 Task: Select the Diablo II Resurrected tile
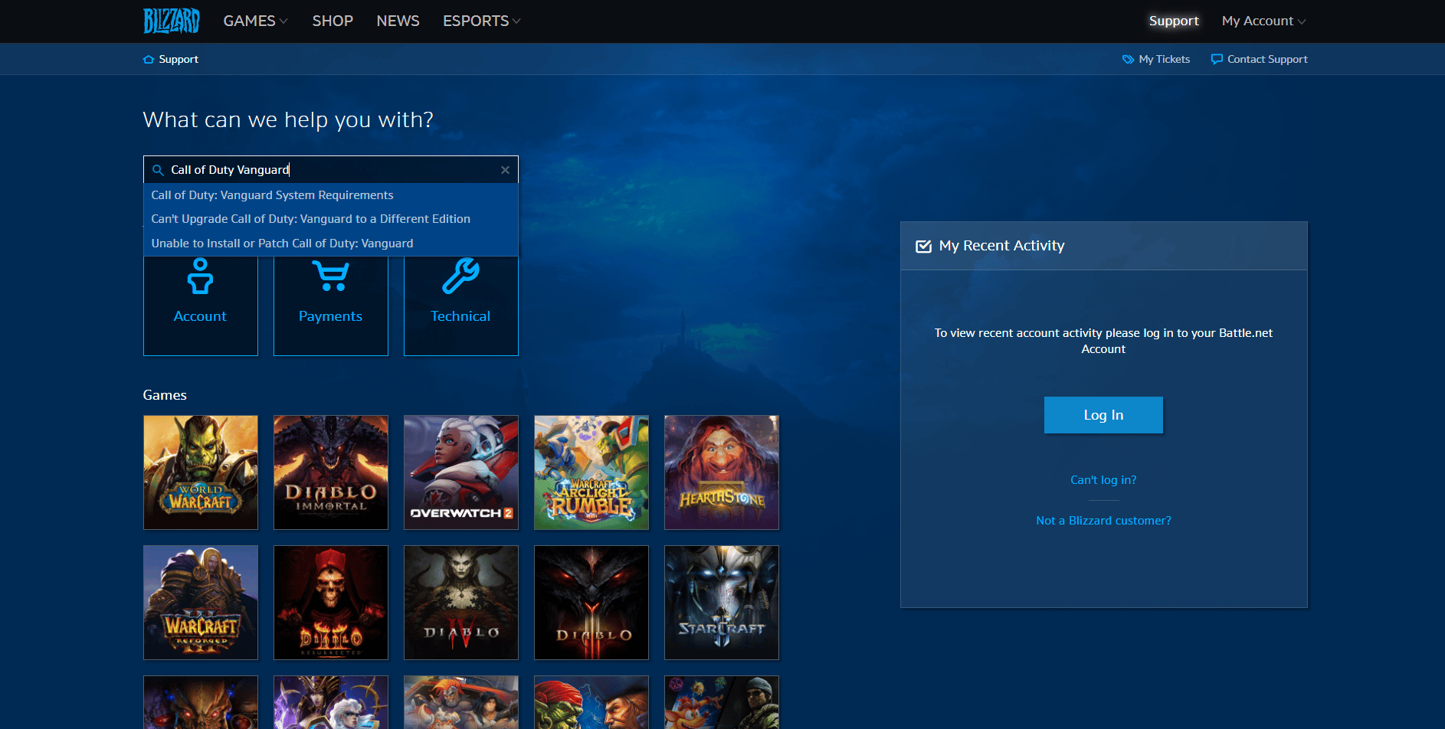pyautogui.click(x=331, y=603)
